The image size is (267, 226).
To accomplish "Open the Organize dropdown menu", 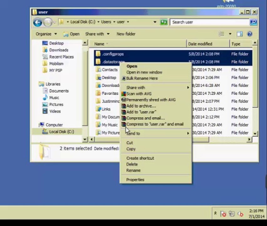I will 46,34.
